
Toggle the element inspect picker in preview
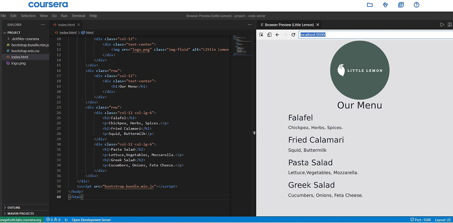coord(261,35)
